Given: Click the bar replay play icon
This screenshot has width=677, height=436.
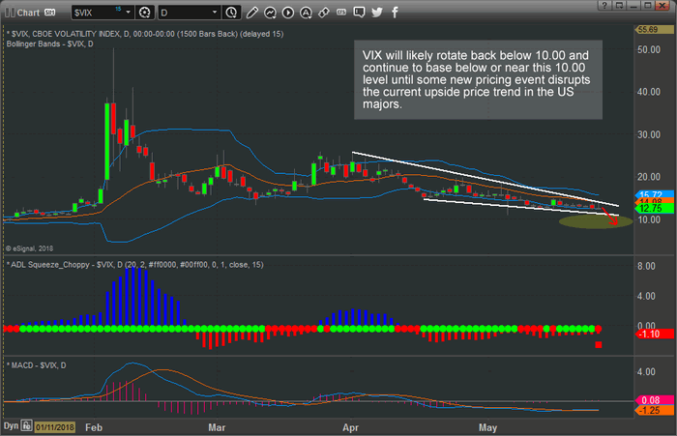Looking at the screenshot, I should [x=285, y=13].
